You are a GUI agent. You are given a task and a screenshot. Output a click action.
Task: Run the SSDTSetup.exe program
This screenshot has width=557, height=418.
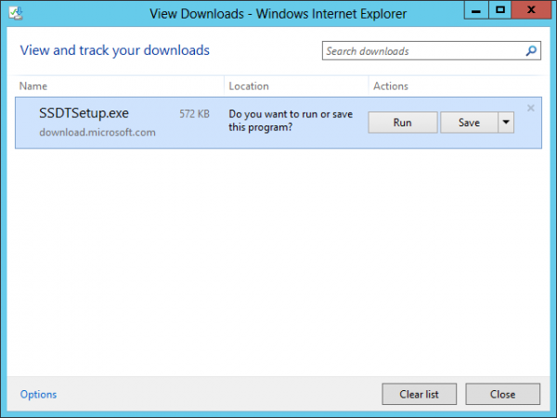[x=403, y=123]
